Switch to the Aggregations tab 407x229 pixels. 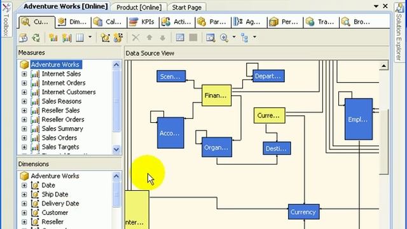[249, 22]
